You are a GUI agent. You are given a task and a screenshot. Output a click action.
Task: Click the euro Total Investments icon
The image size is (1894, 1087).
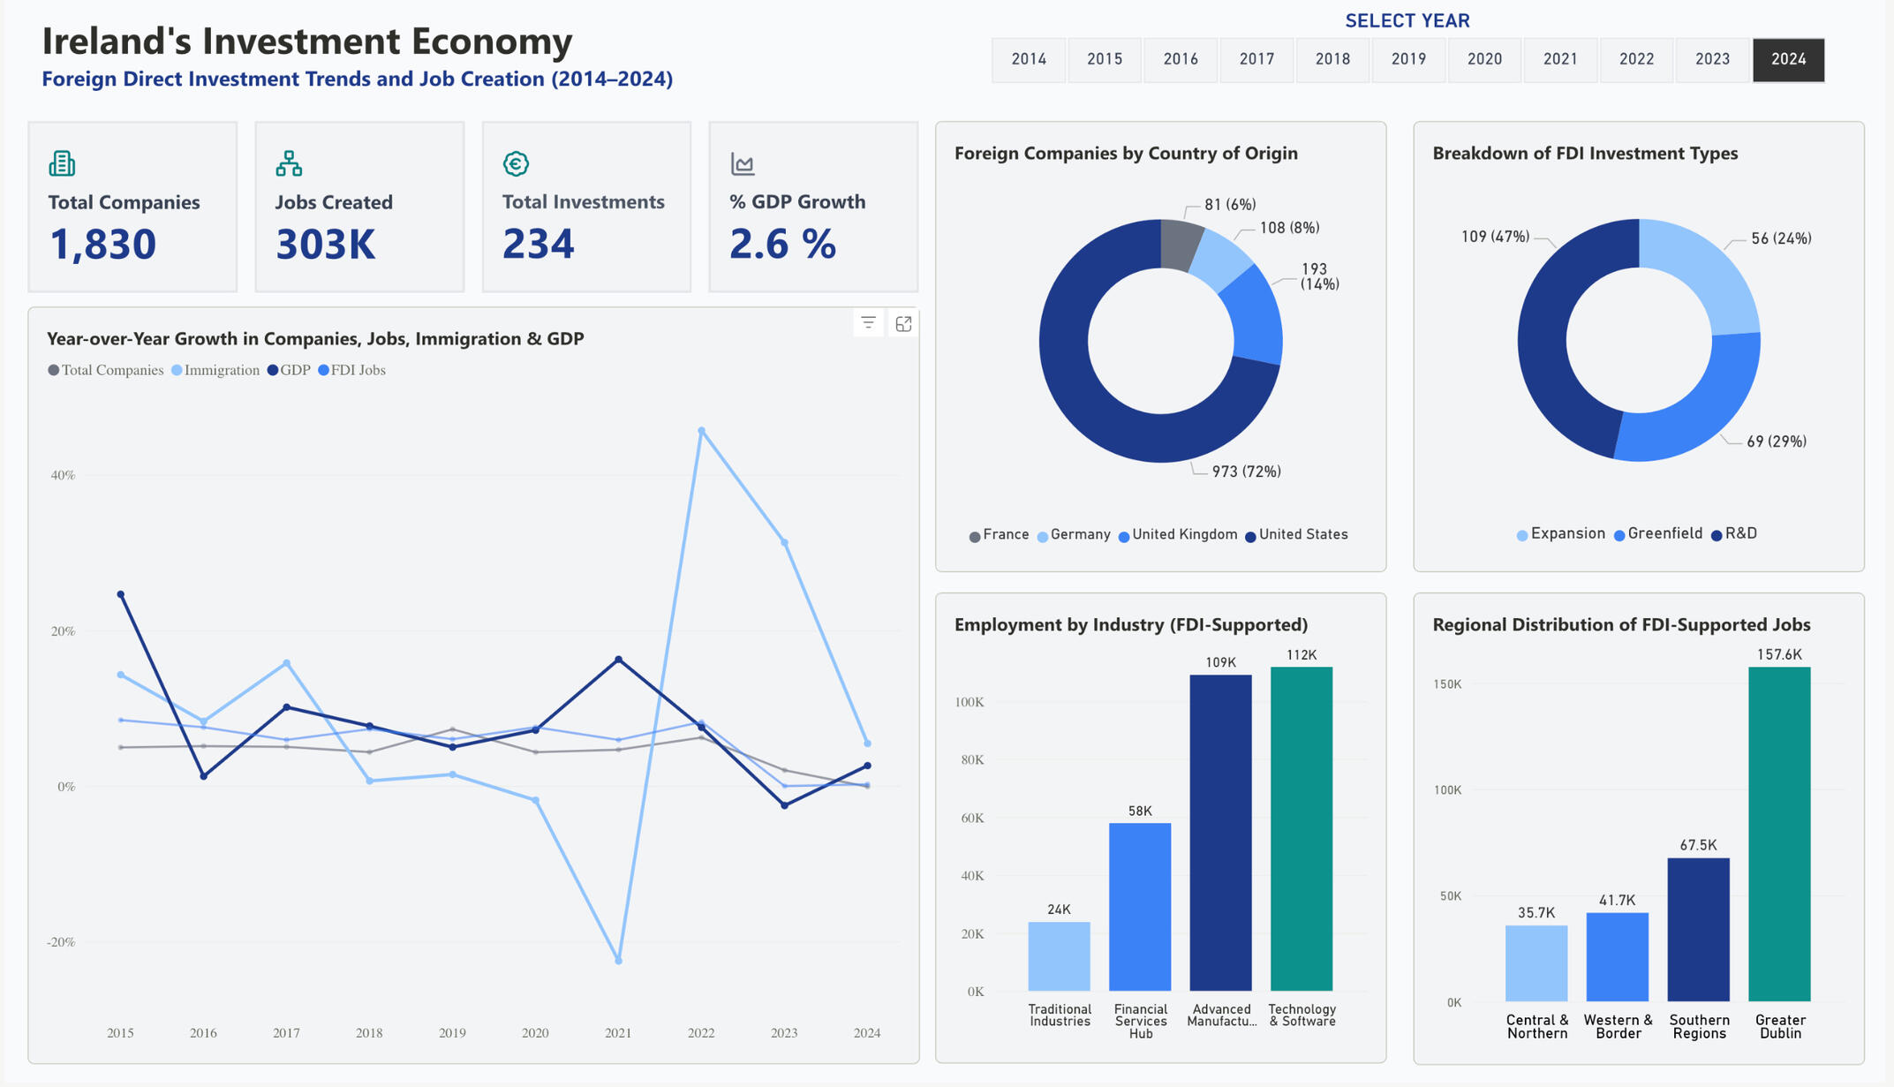click(516, 163)
